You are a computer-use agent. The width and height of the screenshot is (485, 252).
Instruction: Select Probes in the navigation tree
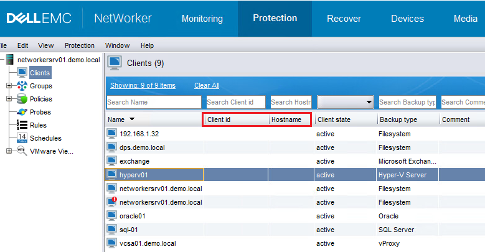40,112
